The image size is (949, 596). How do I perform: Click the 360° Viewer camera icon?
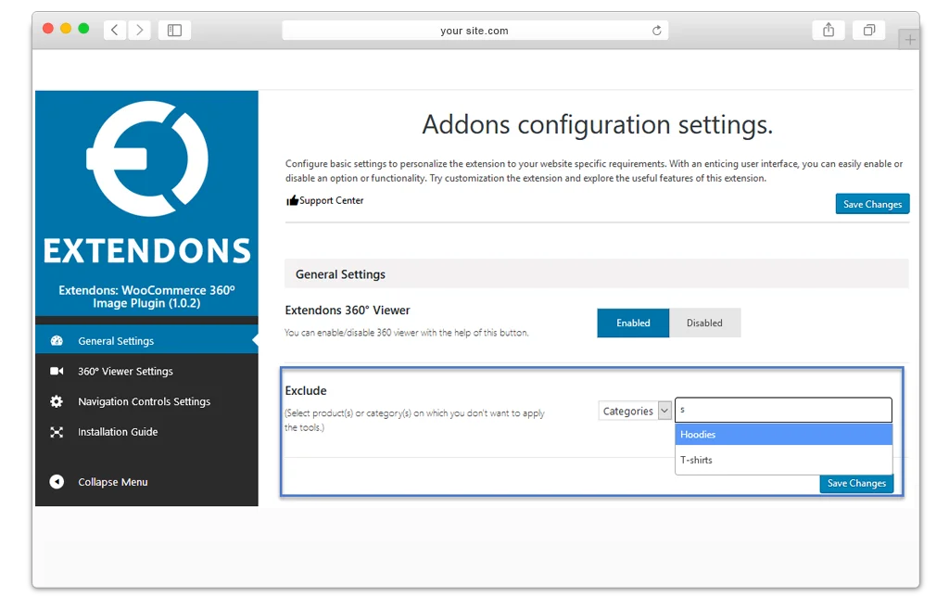[x=57, y=371]
